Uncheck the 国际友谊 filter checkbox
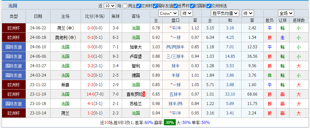This screenshot has width=310, height=128. tap(155, 6)
